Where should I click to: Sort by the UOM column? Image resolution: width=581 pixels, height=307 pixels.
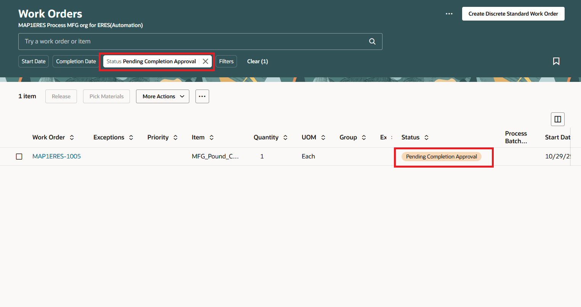coord(323,138)
